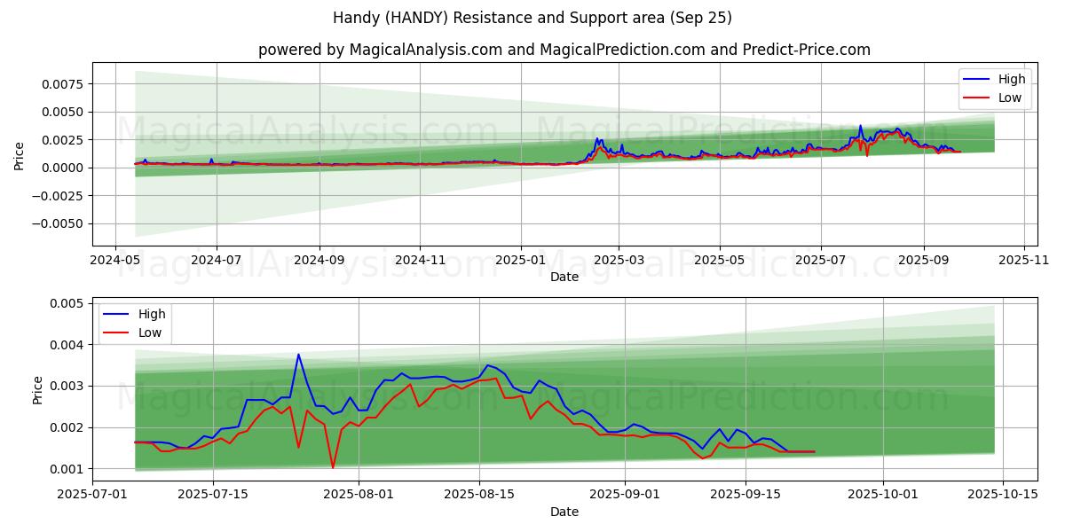This screenshot has width=1065, height=532.
Task: Click the top chart x-axis label '2025-09'
Action: 923,262
